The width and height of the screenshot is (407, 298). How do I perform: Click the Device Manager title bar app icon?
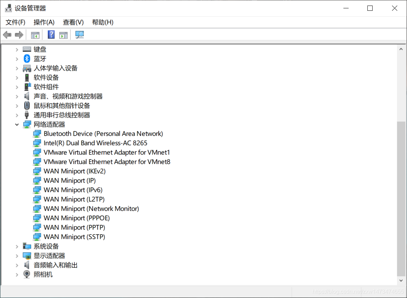[8, 8]
